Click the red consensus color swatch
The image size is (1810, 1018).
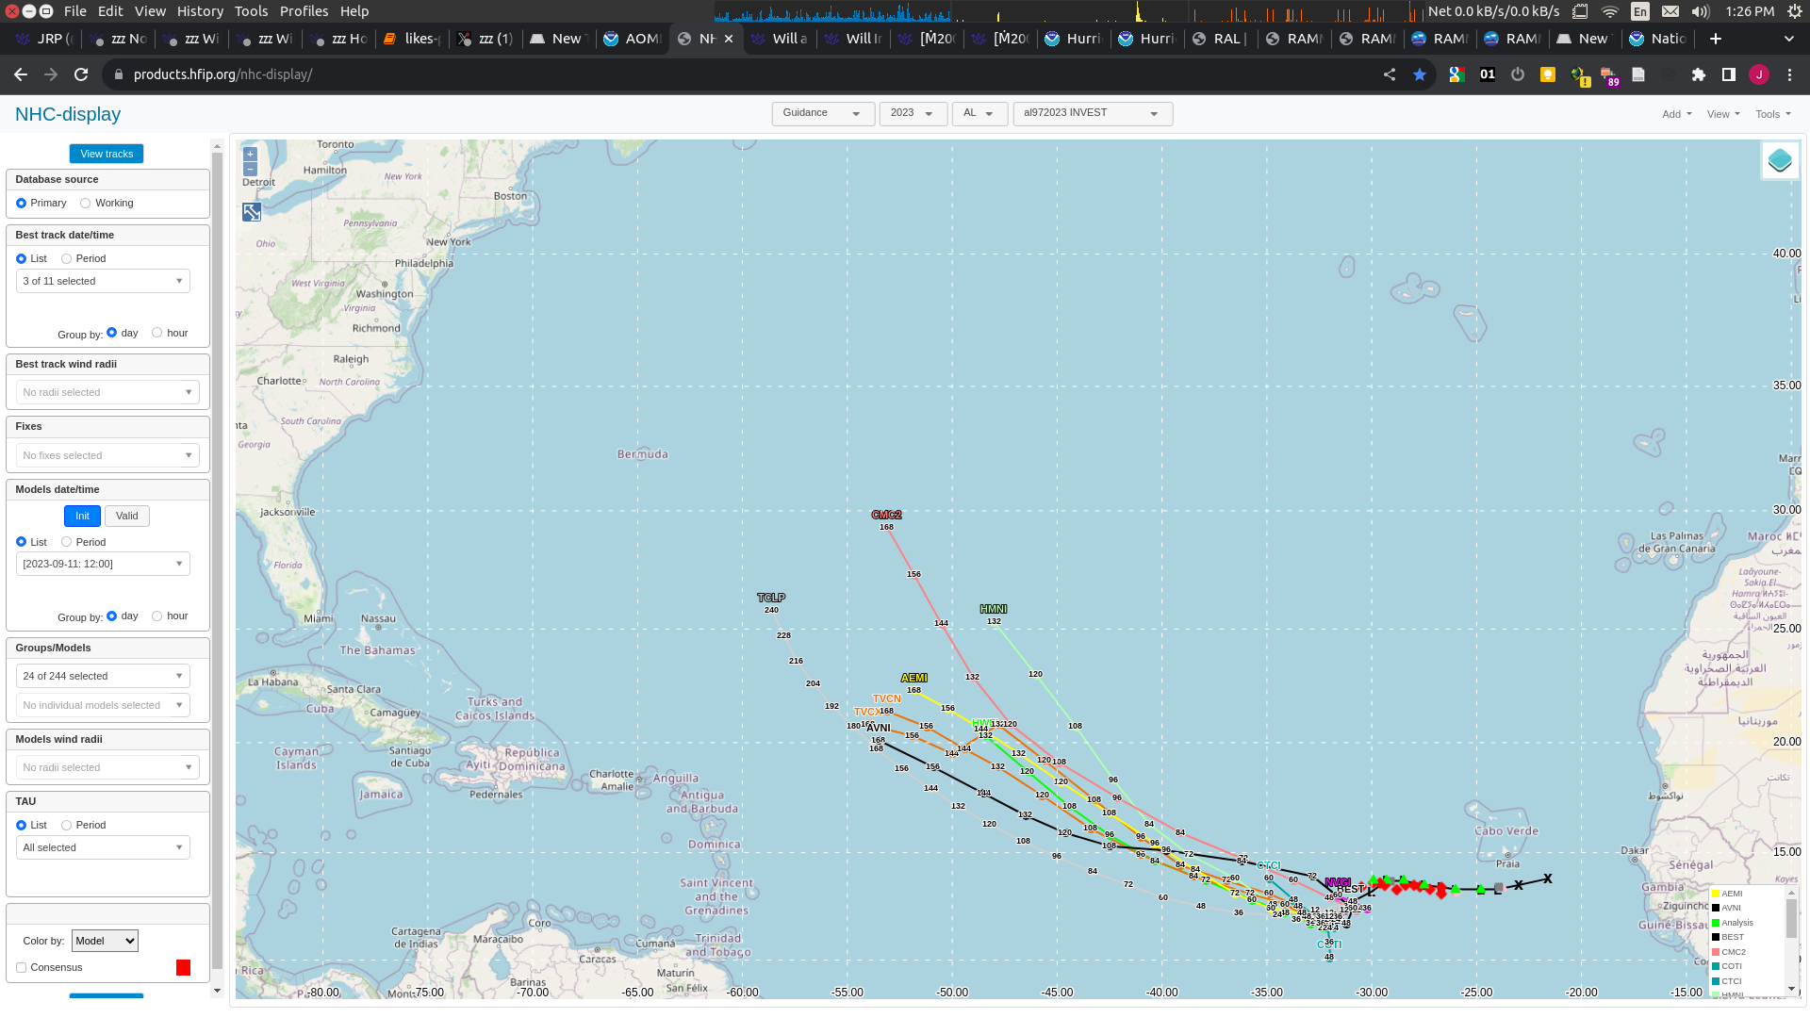tap(183, 968)
